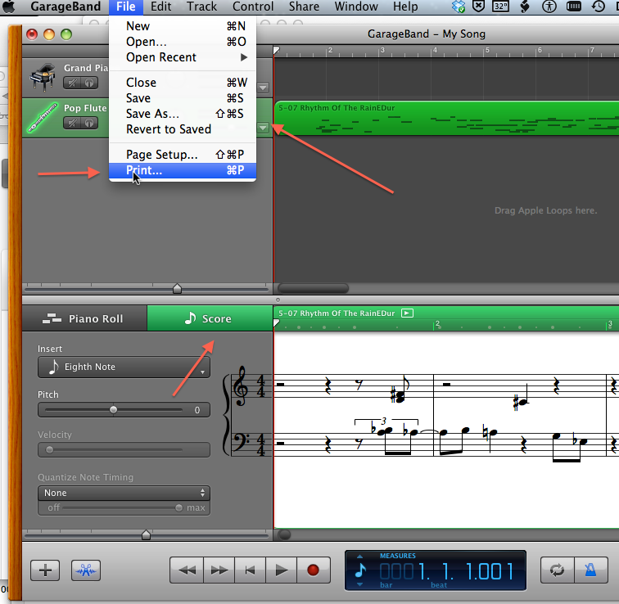Start recording with the red record button
The image size is (619, 604).
313,570
